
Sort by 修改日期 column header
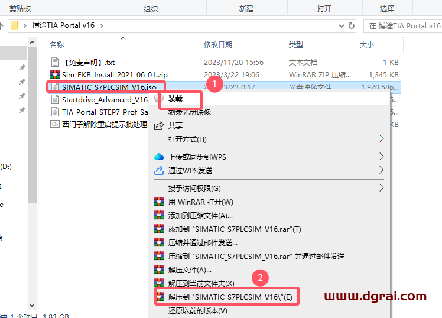click(218, 44)
